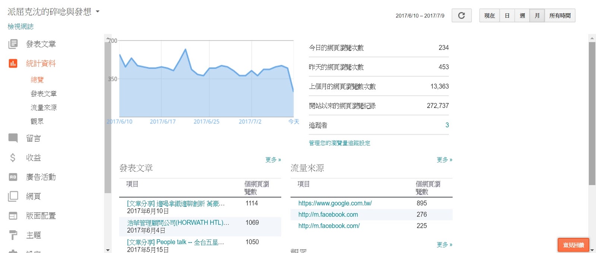
Task: Click the dollar sign earnings icon
Action: click(x=13, y=158)
